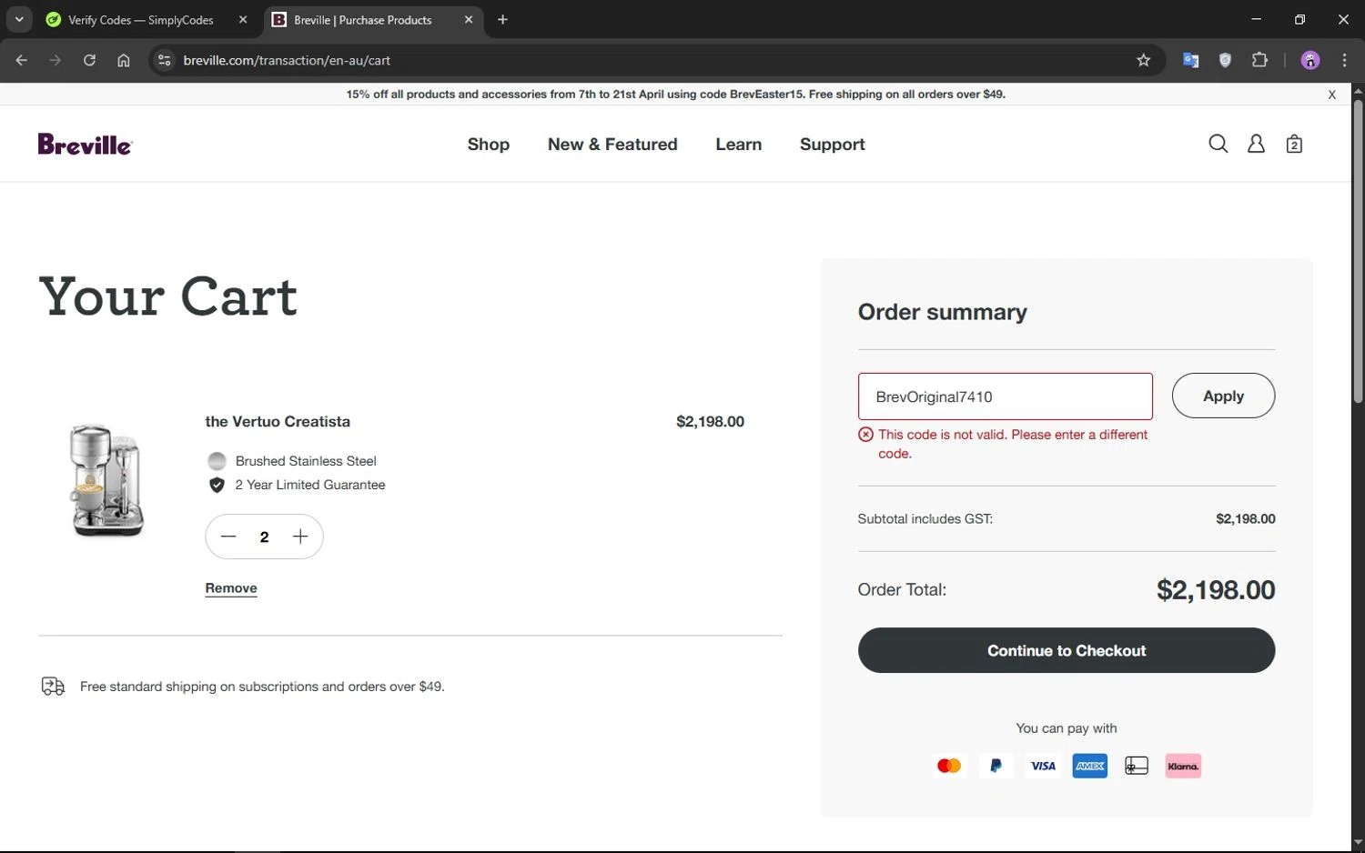Click the Klarna payment icon
The height and width of the screenshot is (853, 1365).
[1183, 766]
